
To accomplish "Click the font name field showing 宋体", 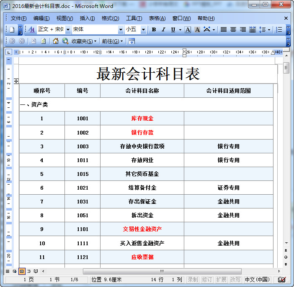I will click(95, 29).
